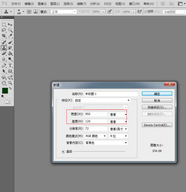Select the Pen tool
The height and width of the screenshot is (192, 186).
tap(4, 65)
